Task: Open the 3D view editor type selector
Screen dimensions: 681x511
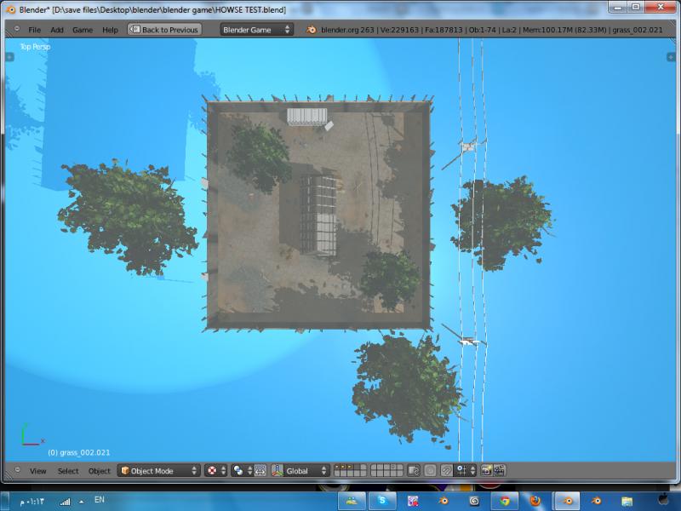Action: click(17, 470)
